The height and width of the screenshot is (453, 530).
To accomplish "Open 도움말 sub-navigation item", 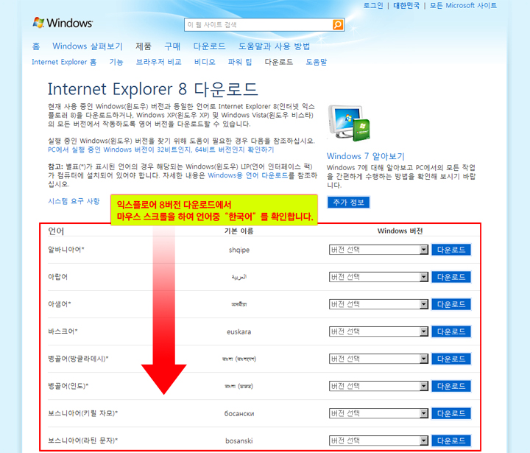I will 317,62.
